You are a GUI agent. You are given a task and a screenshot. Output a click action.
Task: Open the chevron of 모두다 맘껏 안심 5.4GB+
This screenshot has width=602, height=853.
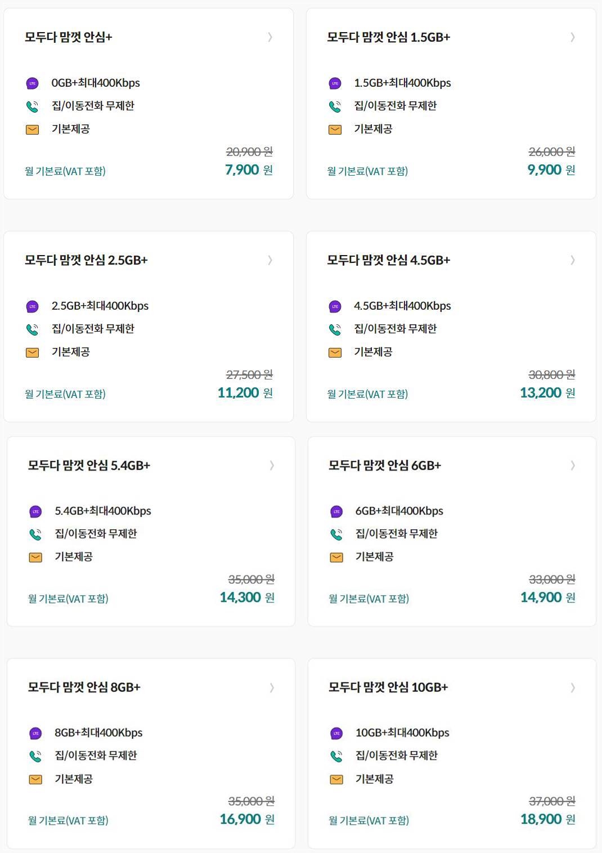click(272, 465)
